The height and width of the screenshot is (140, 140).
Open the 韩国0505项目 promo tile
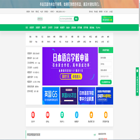pyautogui.click(x=69, y=96)
